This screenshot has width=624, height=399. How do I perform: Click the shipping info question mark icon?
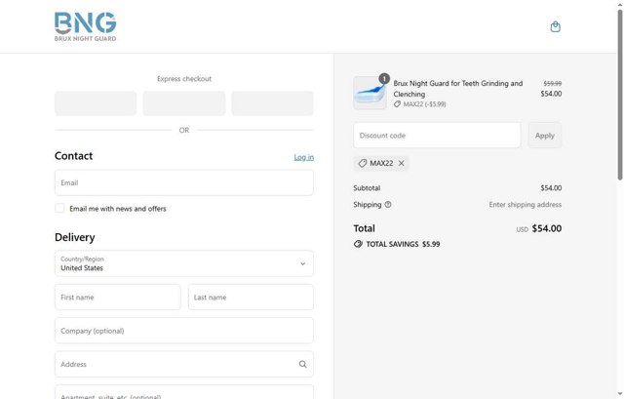coord(388,204)
